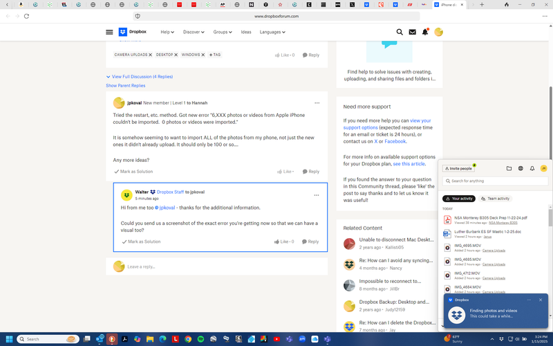
Task: Dismiss the Dropbox finding photos notification
Action: tap(541, 300)
